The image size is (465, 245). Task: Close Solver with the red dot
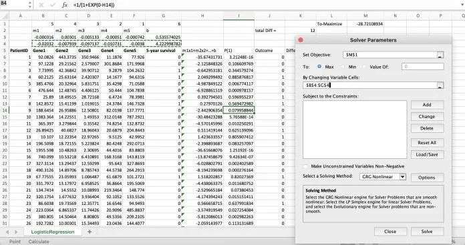[301, 39]
